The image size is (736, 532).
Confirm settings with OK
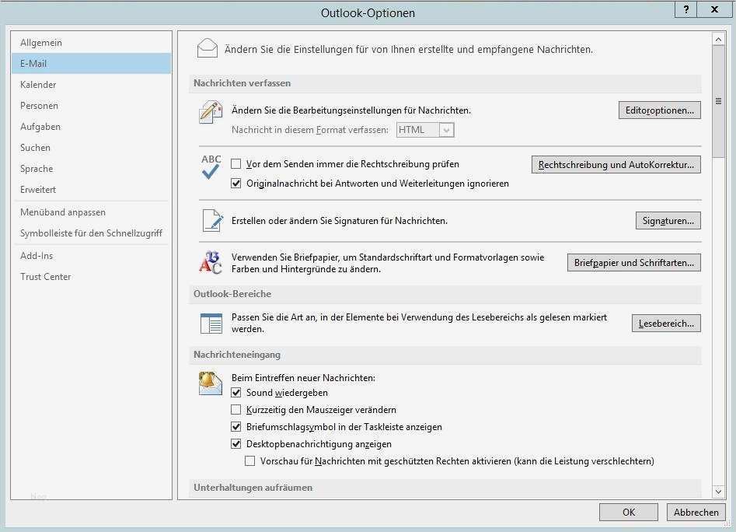click(x=628, y=512)
